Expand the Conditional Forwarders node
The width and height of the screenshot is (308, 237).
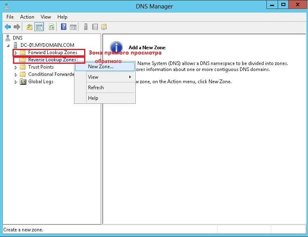(x=16, y=75)
